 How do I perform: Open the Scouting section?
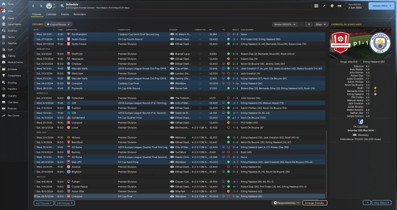[12, 83]
